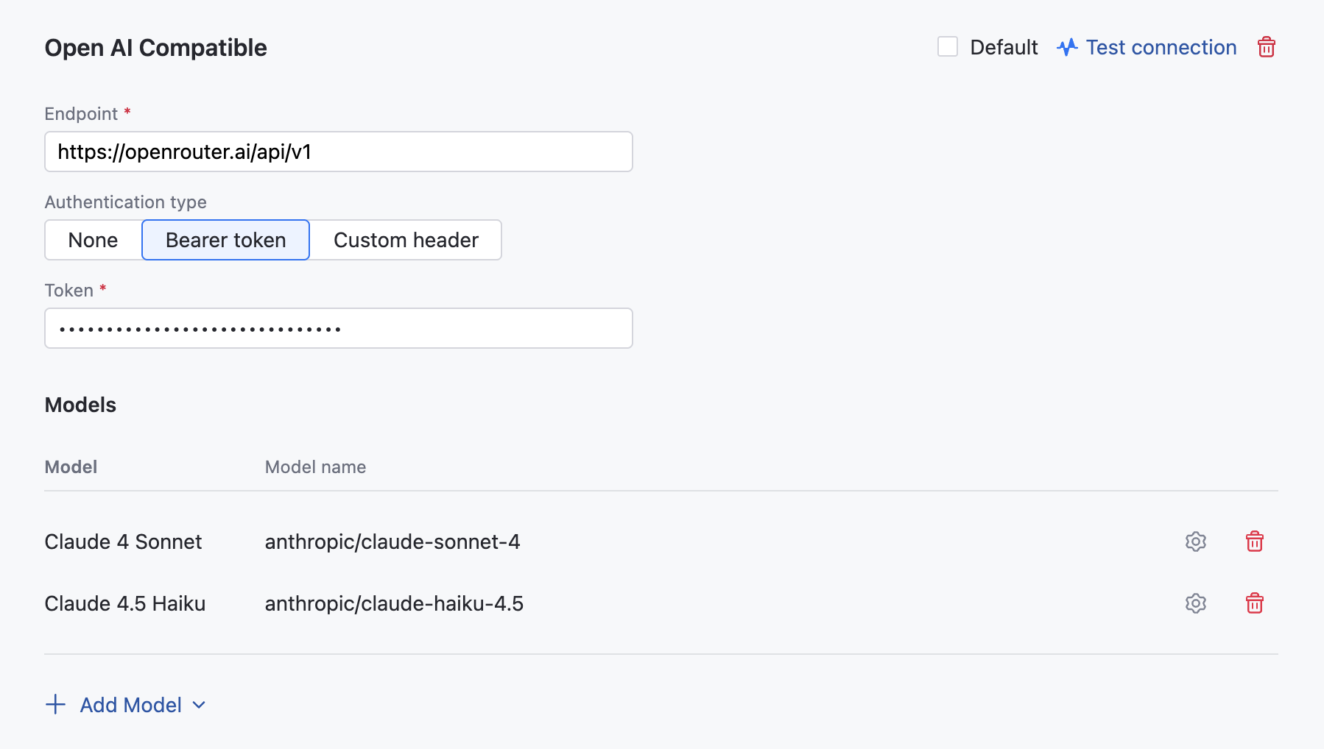Click inside the masked Token field
1324x749 pixels.
(338, 328)
